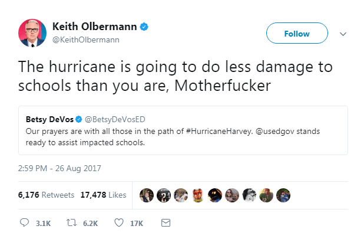Click the envelope direct message icon

(166, 222)
